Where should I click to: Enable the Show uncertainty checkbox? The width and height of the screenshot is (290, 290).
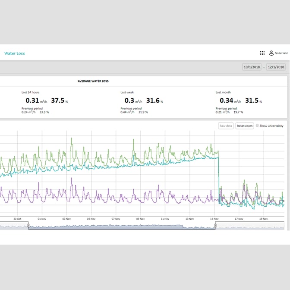(x=258, y=126)
